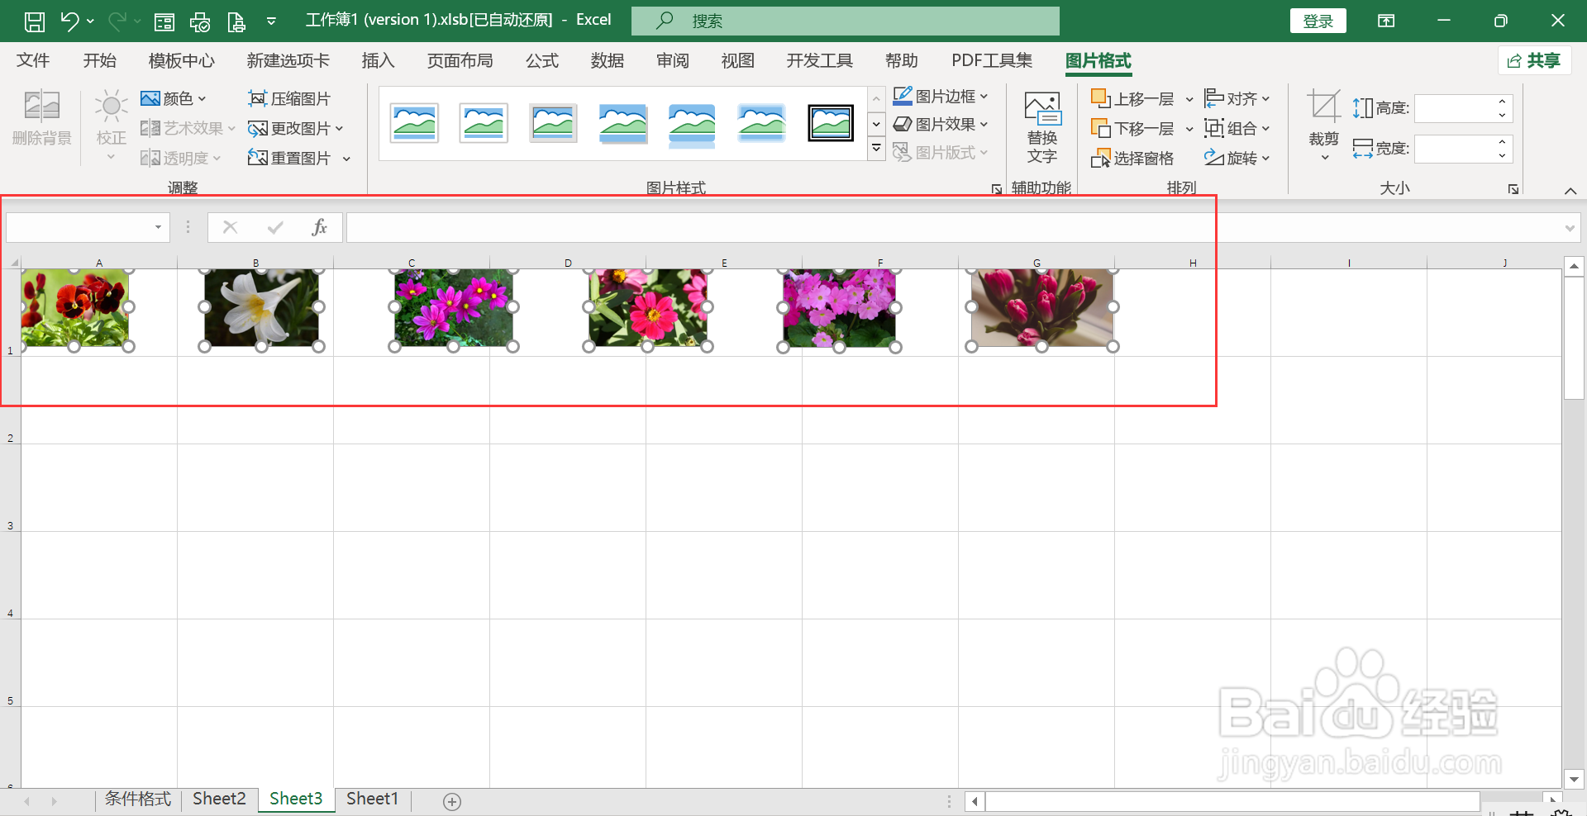Open the Size (大小) dialog launcher
The height and width of the screenshot is (816, 1587).
[x=1513, y=189]
